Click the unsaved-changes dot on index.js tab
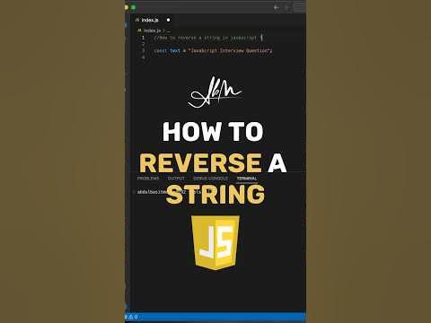The image size is (431, 323). coord(168,20)
